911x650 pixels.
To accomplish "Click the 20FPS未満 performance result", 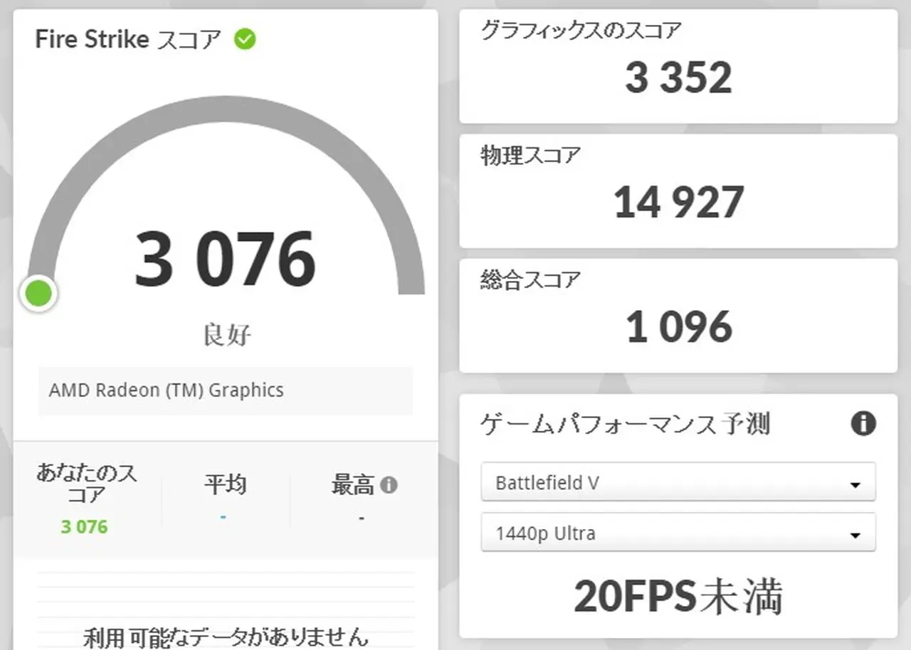I will click(678, 597).
